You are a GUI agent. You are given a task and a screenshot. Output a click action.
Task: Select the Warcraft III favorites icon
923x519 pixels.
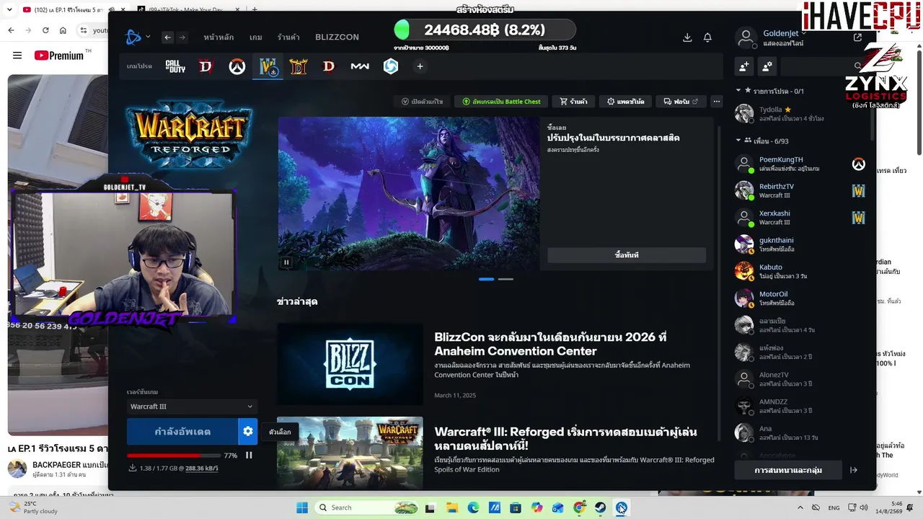(x=268, y=67)
